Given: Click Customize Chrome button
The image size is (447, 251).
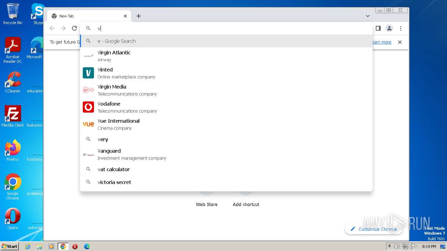Looking at the screenshot, I should pos(374,229).
